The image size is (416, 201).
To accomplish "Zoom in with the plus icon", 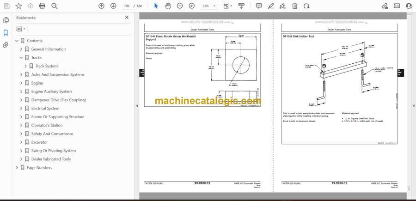I will 191,6.
